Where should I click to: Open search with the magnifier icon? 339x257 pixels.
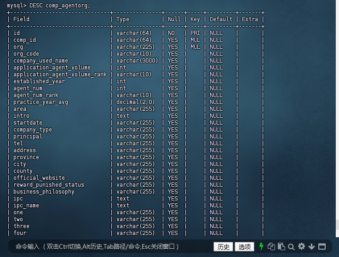tap(291, 246)
